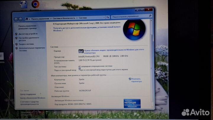Click 32-разрядная операционная система text
This screenshot has height=120, width=213.
[96, 66]
